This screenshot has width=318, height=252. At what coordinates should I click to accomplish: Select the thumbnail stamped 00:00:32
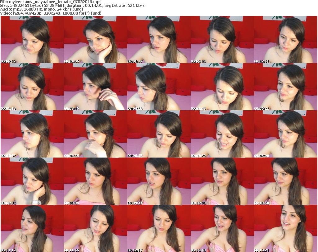pos(32,39)
